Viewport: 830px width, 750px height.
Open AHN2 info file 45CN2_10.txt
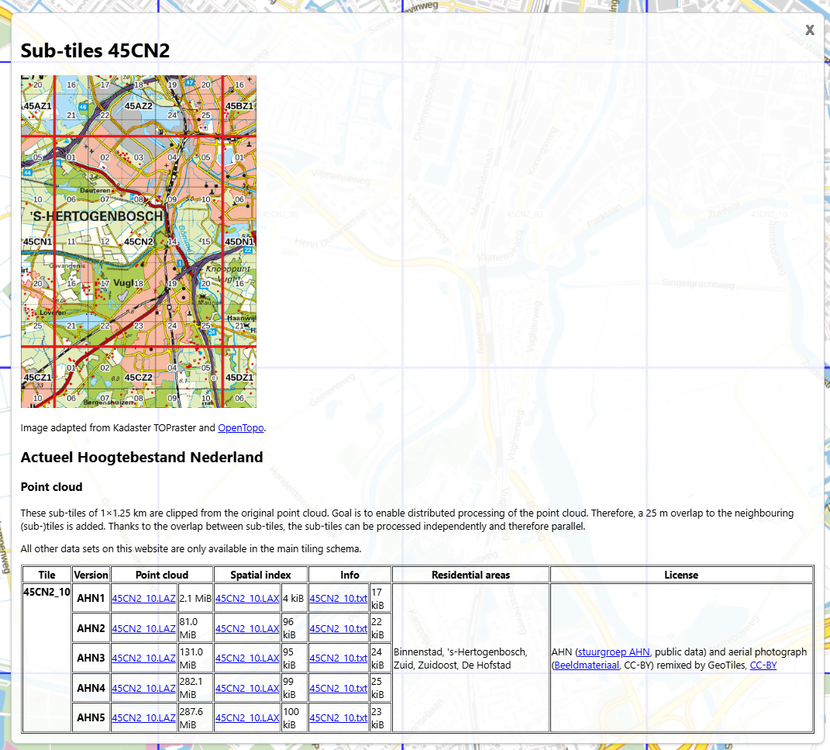(x=339, y=628)
